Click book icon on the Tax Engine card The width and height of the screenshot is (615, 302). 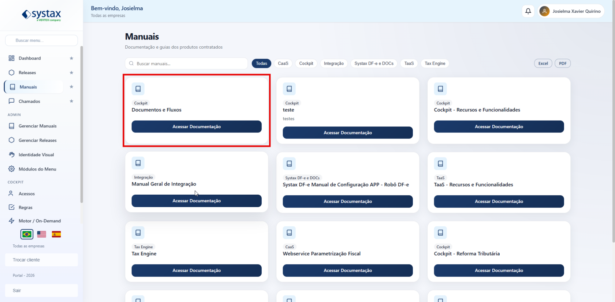pyautogui.click(x=138, y=233)
